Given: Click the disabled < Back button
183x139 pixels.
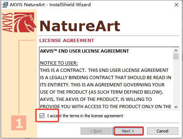Looking at the screenshot, I should (96, 131).
